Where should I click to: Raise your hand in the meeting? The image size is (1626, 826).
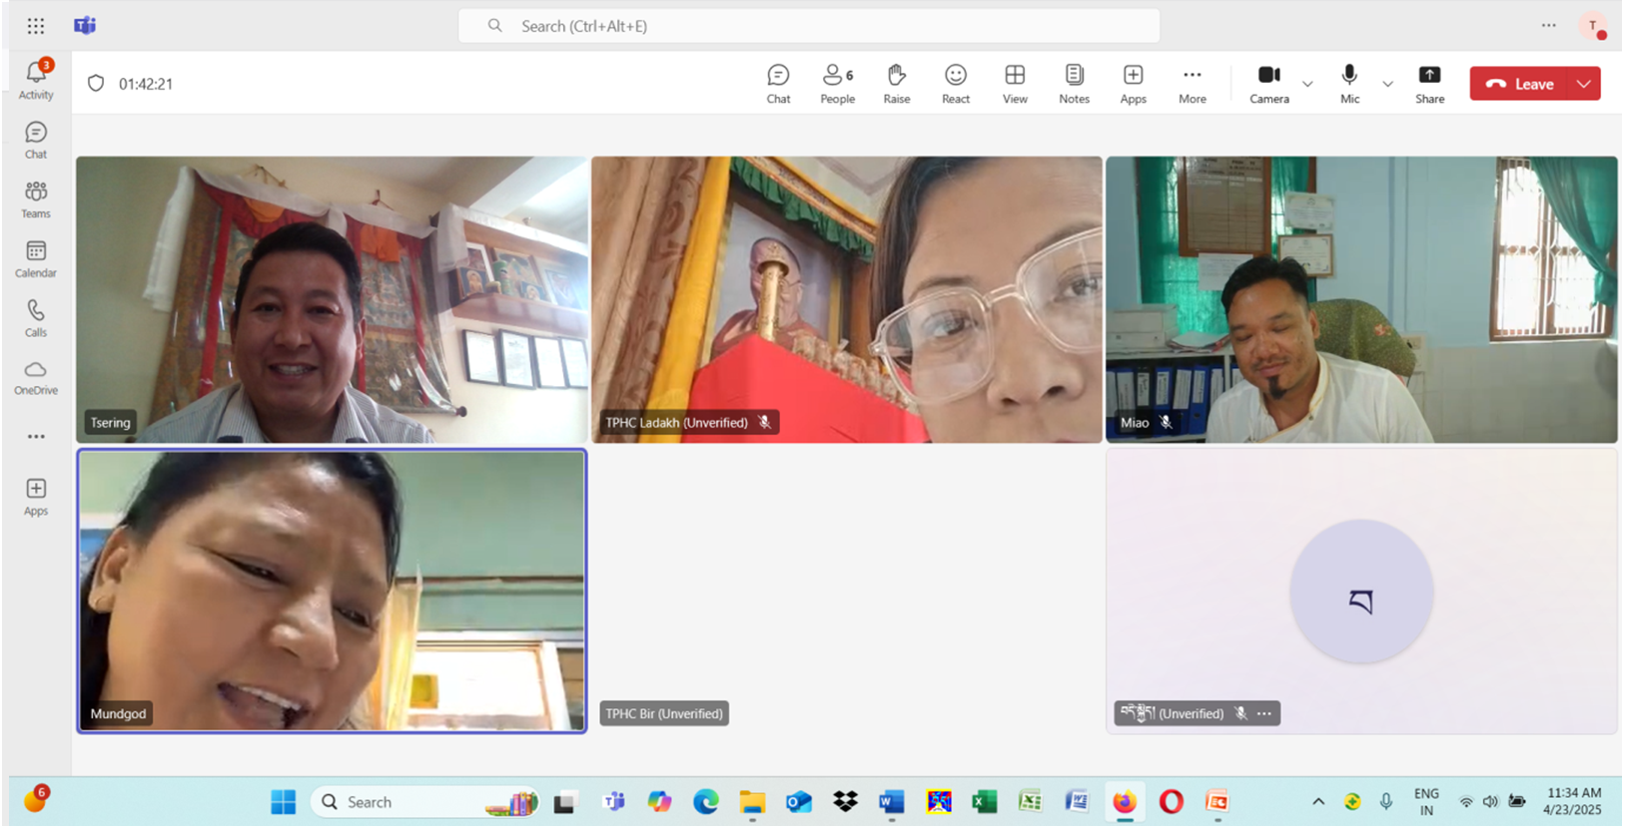pyautogui.click(x=896, y=84)
